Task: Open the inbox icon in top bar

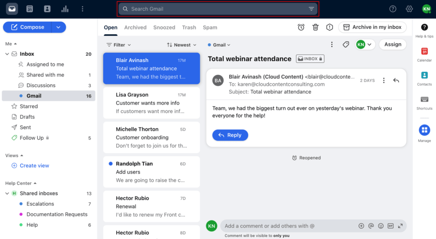Action: tap(12, 9)
